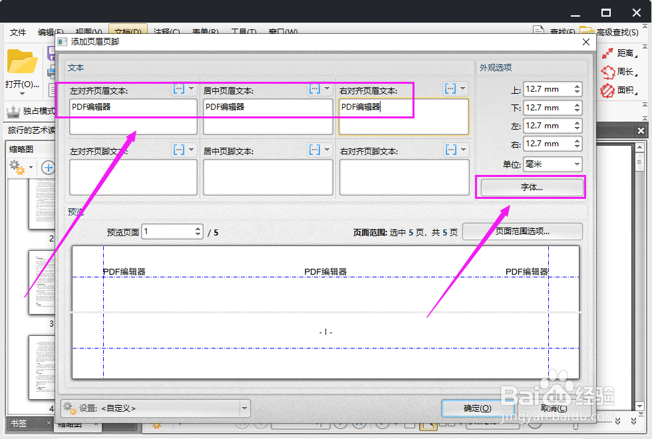
Task: Expand left header macro dropdown arrow
Action: coord(192,88)
